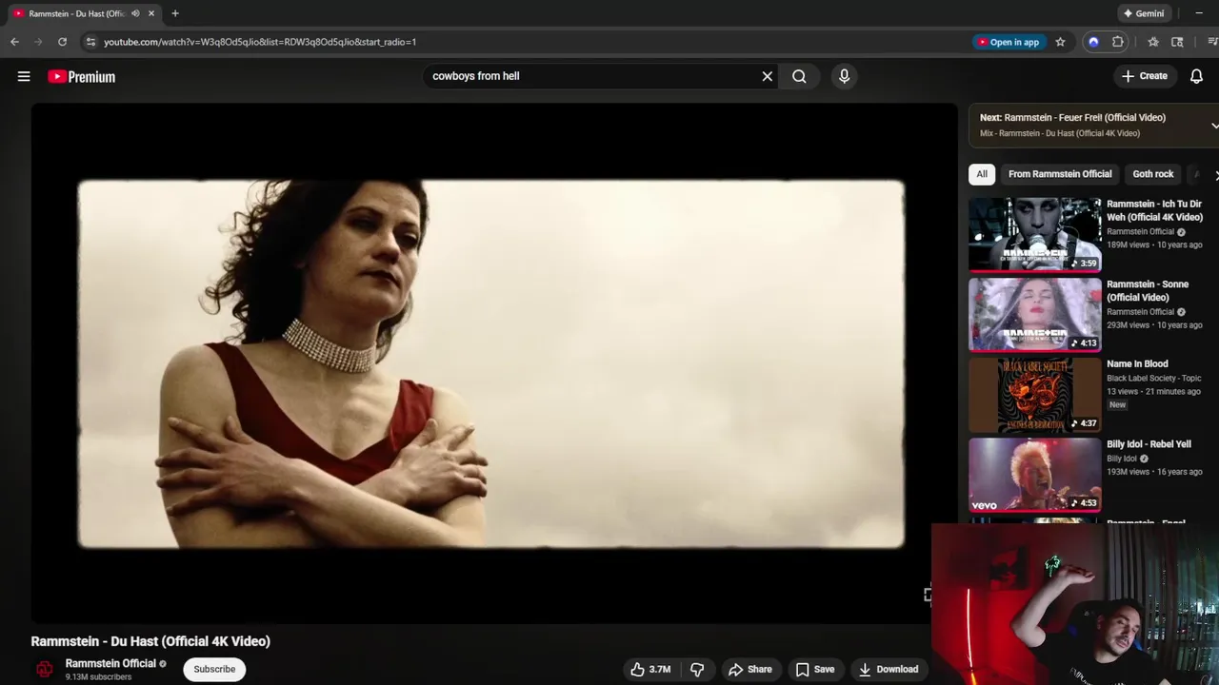Viewport: 1219px width, 685px height.
Task: Open the blue VPN extension icon
Action: (1093, 42)
